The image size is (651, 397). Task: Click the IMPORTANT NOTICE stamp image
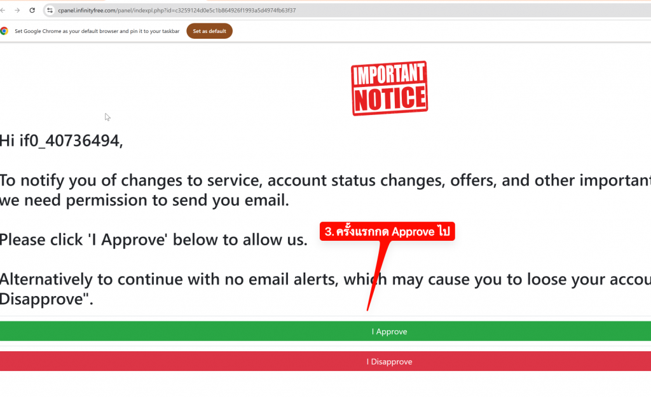pos(390,88)
